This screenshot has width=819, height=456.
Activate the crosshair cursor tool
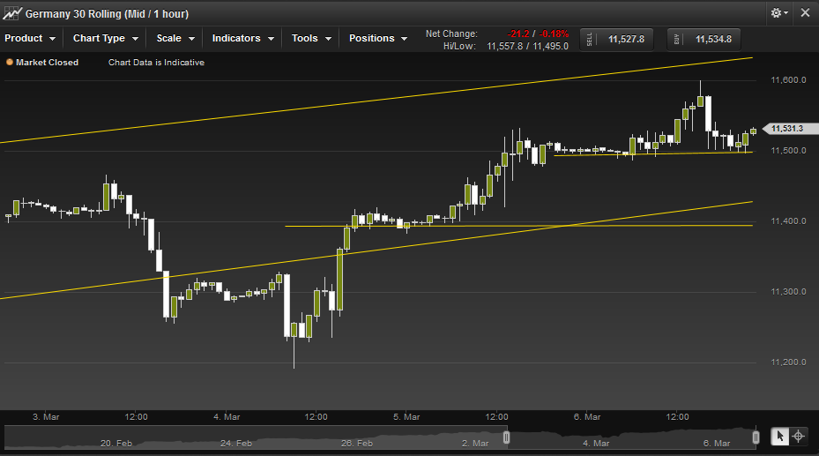point(799,436)
